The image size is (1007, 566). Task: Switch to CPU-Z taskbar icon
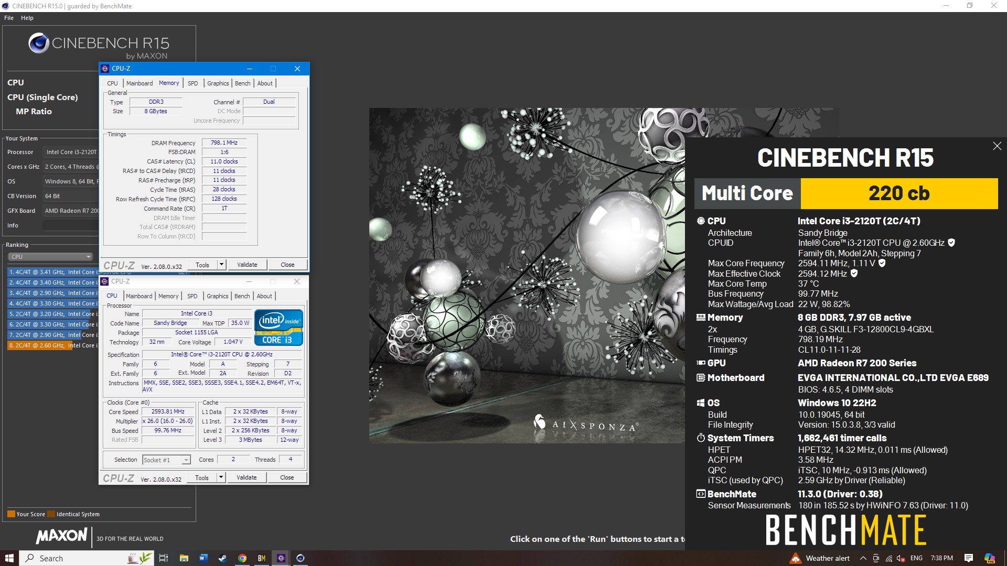(281, 558)
